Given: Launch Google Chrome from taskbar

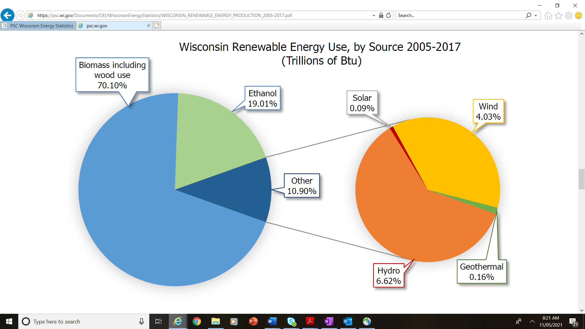Looking at the screenshot, I should pyautogui.click(x=197, y=321).
